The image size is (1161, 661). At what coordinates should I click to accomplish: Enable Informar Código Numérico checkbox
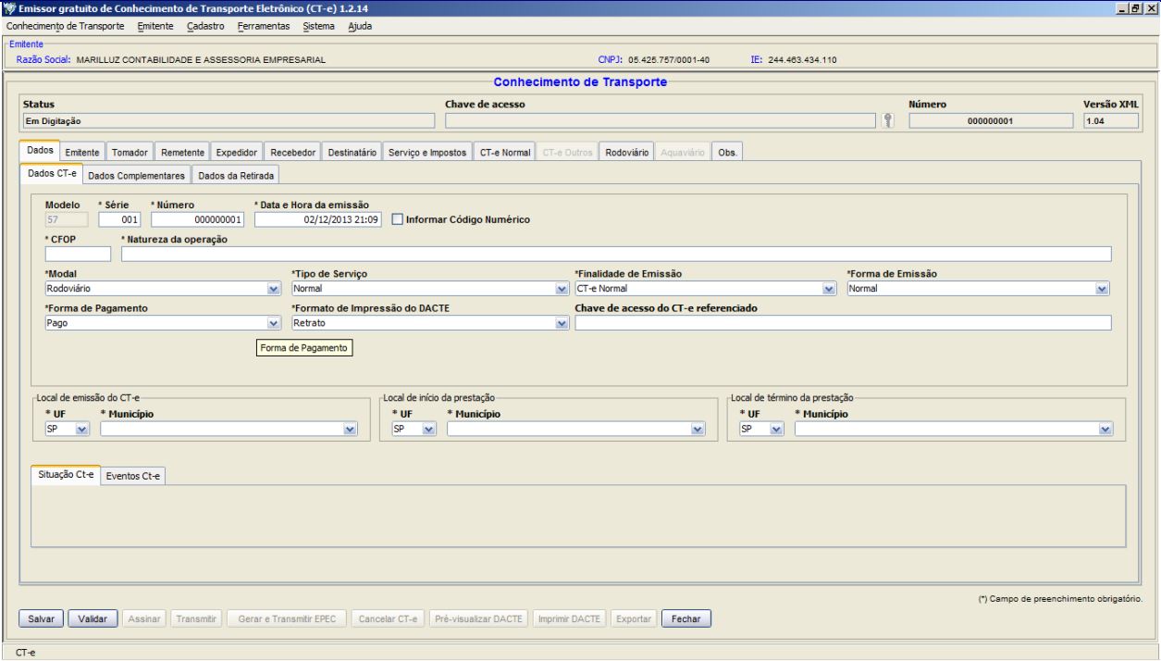pos(397,220)
